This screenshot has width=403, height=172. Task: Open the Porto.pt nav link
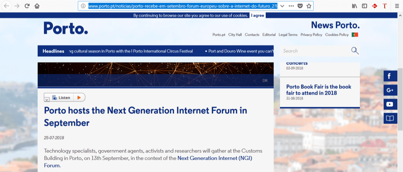(219, 35)
